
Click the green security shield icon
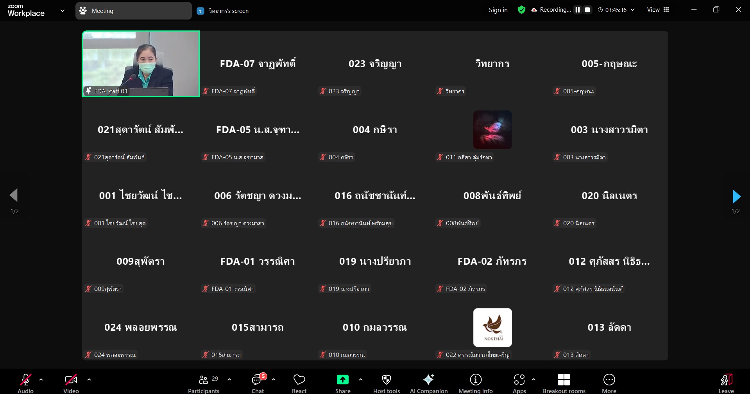pyautogui.click(x=521, y=10)
